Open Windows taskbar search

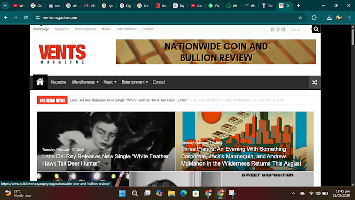coord(135,193)
